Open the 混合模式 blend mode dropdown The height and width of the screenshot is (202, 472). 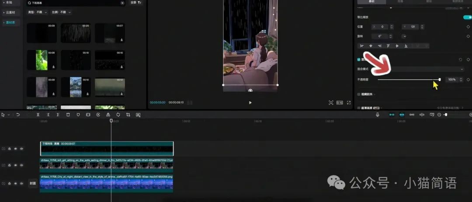[421, 69]
